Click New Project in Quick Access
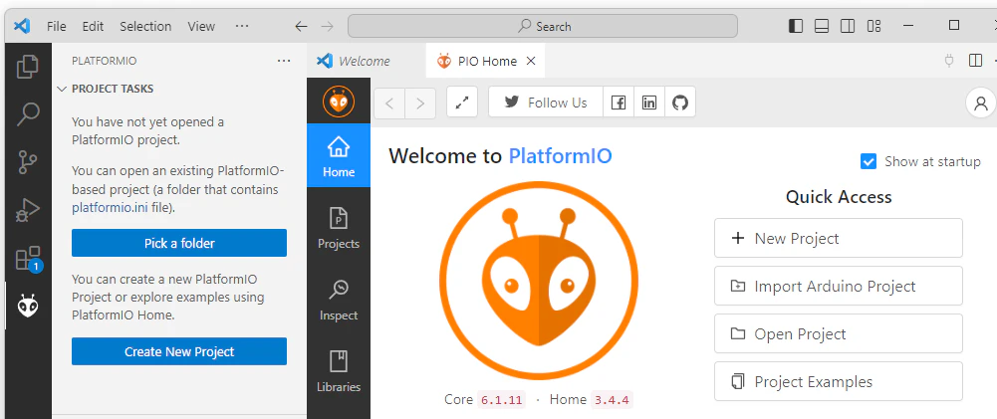Viewport: 997px width, 419px height. pyautogui.click(x=838, y=239)
